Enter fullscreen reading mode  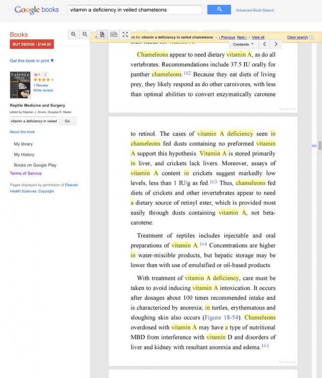125,34
